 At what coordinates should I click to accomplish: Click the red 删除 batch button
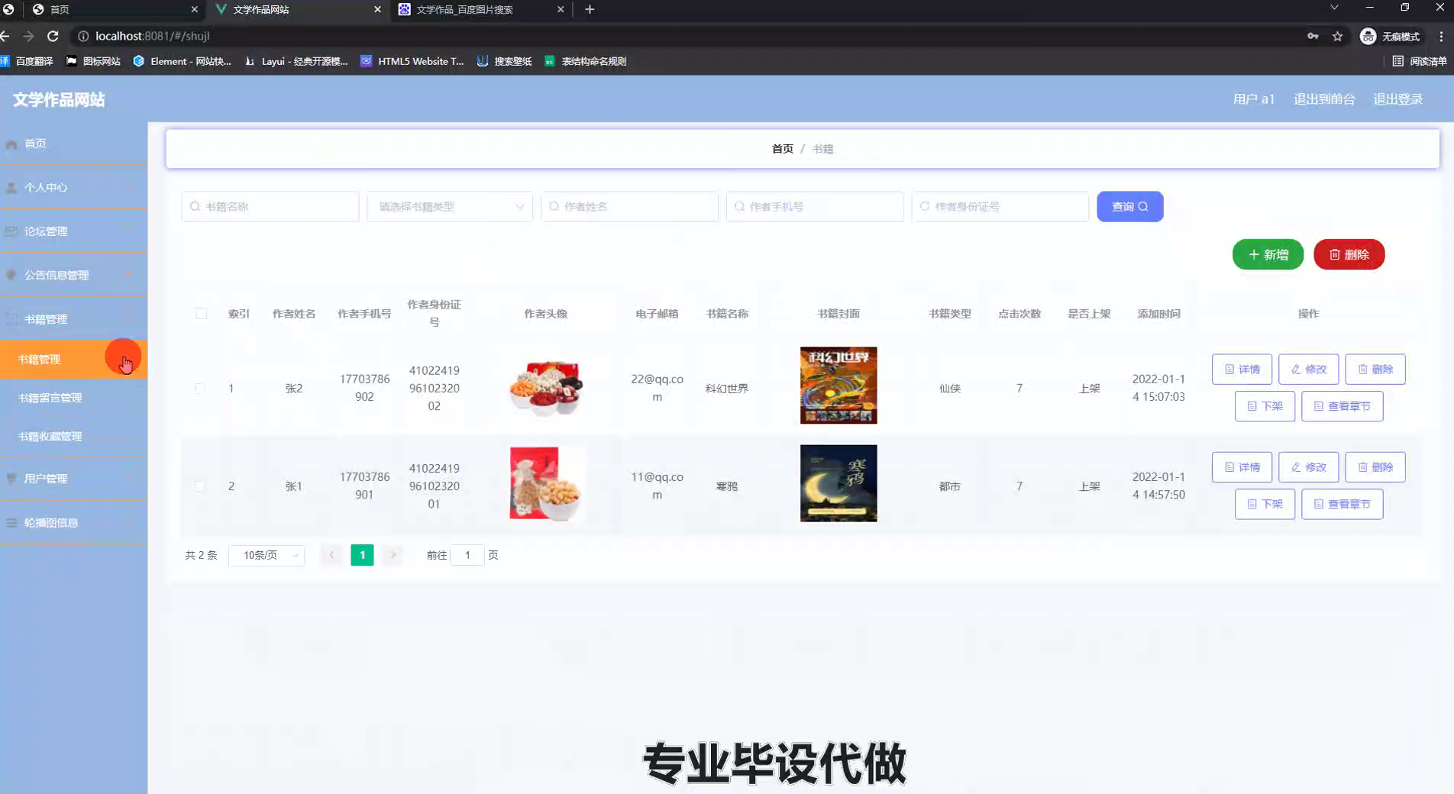(1349, 254)
